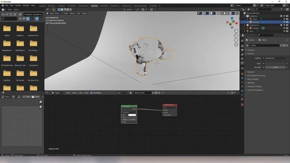Image resolution: width=290 pixels, height=163 pixels.
Task: Click New image button in image editor
Action: [27, 96]
